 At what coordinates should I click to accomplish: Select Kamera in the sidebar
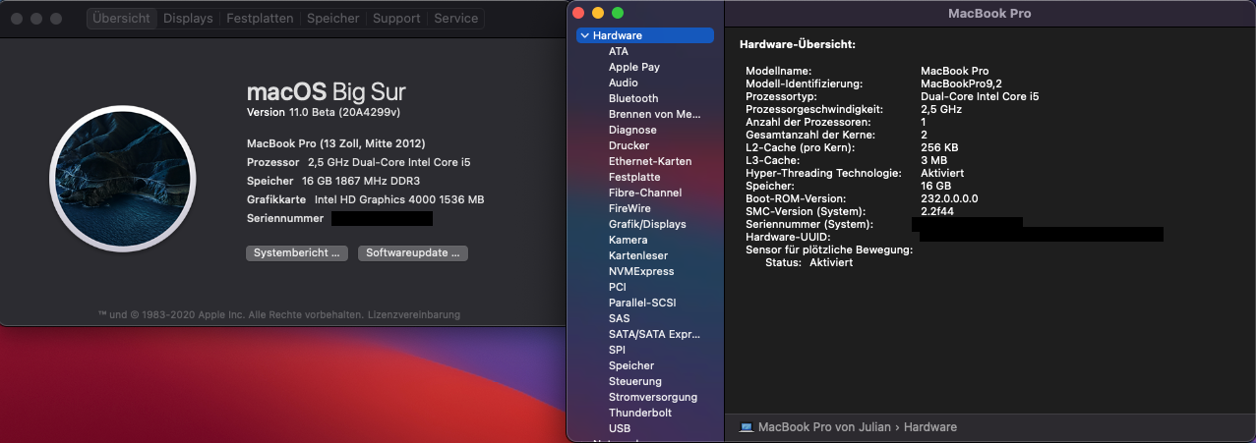pos(628,240)
